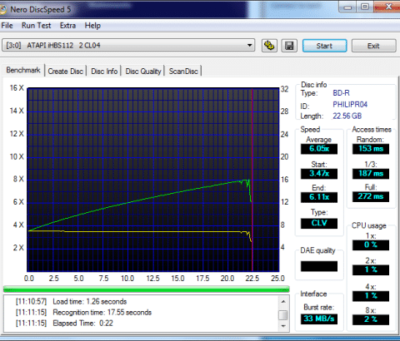Click the disc length 22.56 GB
Screen dimensions: 400x341
[x=347, y=116]
